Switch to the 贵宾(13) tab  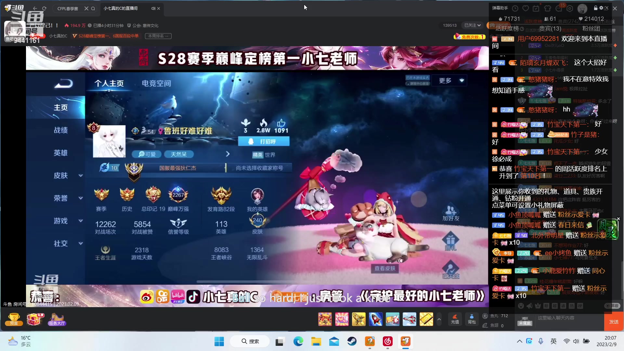click(550, 29)
